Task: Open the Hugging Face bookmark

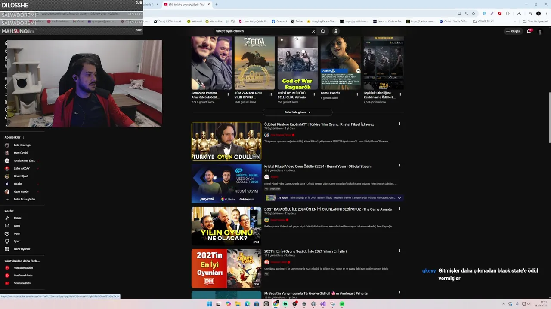Action: [x=321, y=21]
